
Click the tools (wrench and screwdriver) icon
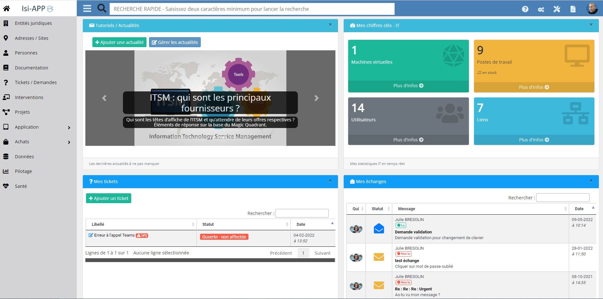[x=557, y=9]
